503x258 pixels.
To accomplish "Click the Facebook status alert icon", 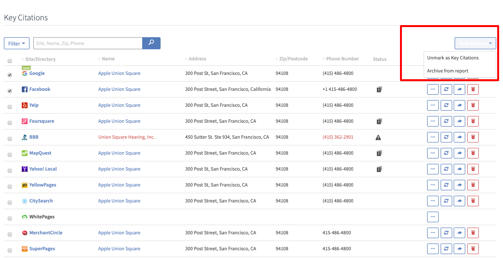I will 379,89.
